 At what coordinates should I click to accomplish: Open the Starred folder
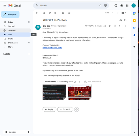[16, 26]
